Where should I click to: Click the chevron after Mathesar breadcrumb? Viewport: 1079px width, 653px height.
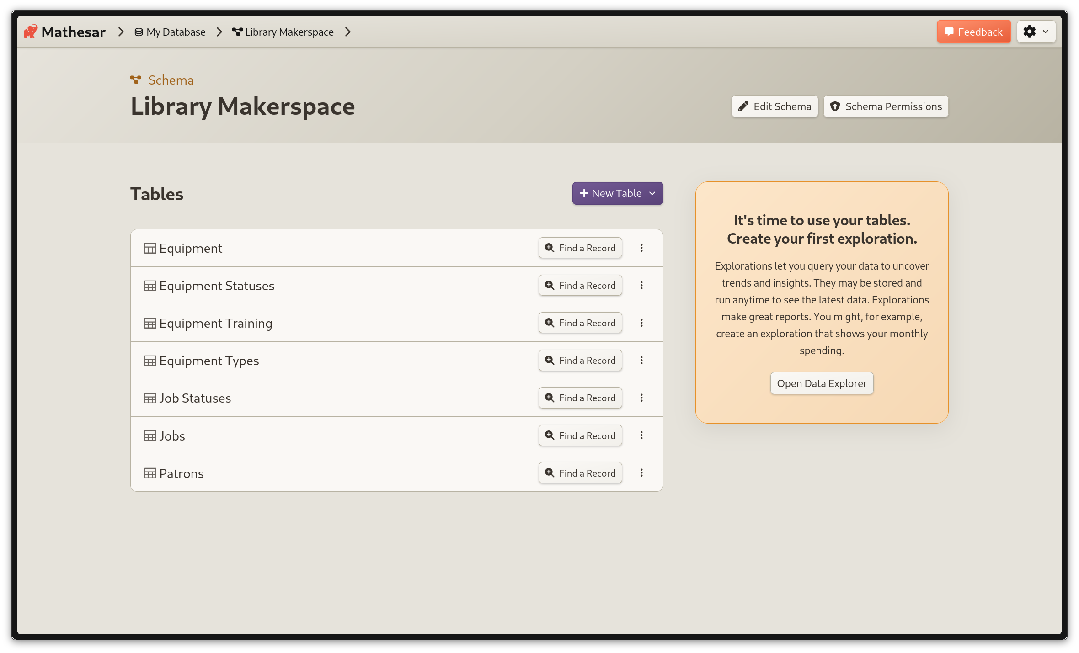pos(121,32)
